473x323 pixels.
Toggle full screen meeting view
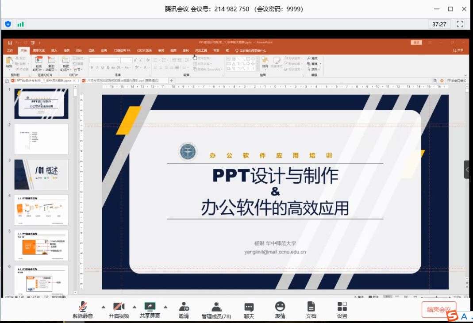[x=460, y=24]
